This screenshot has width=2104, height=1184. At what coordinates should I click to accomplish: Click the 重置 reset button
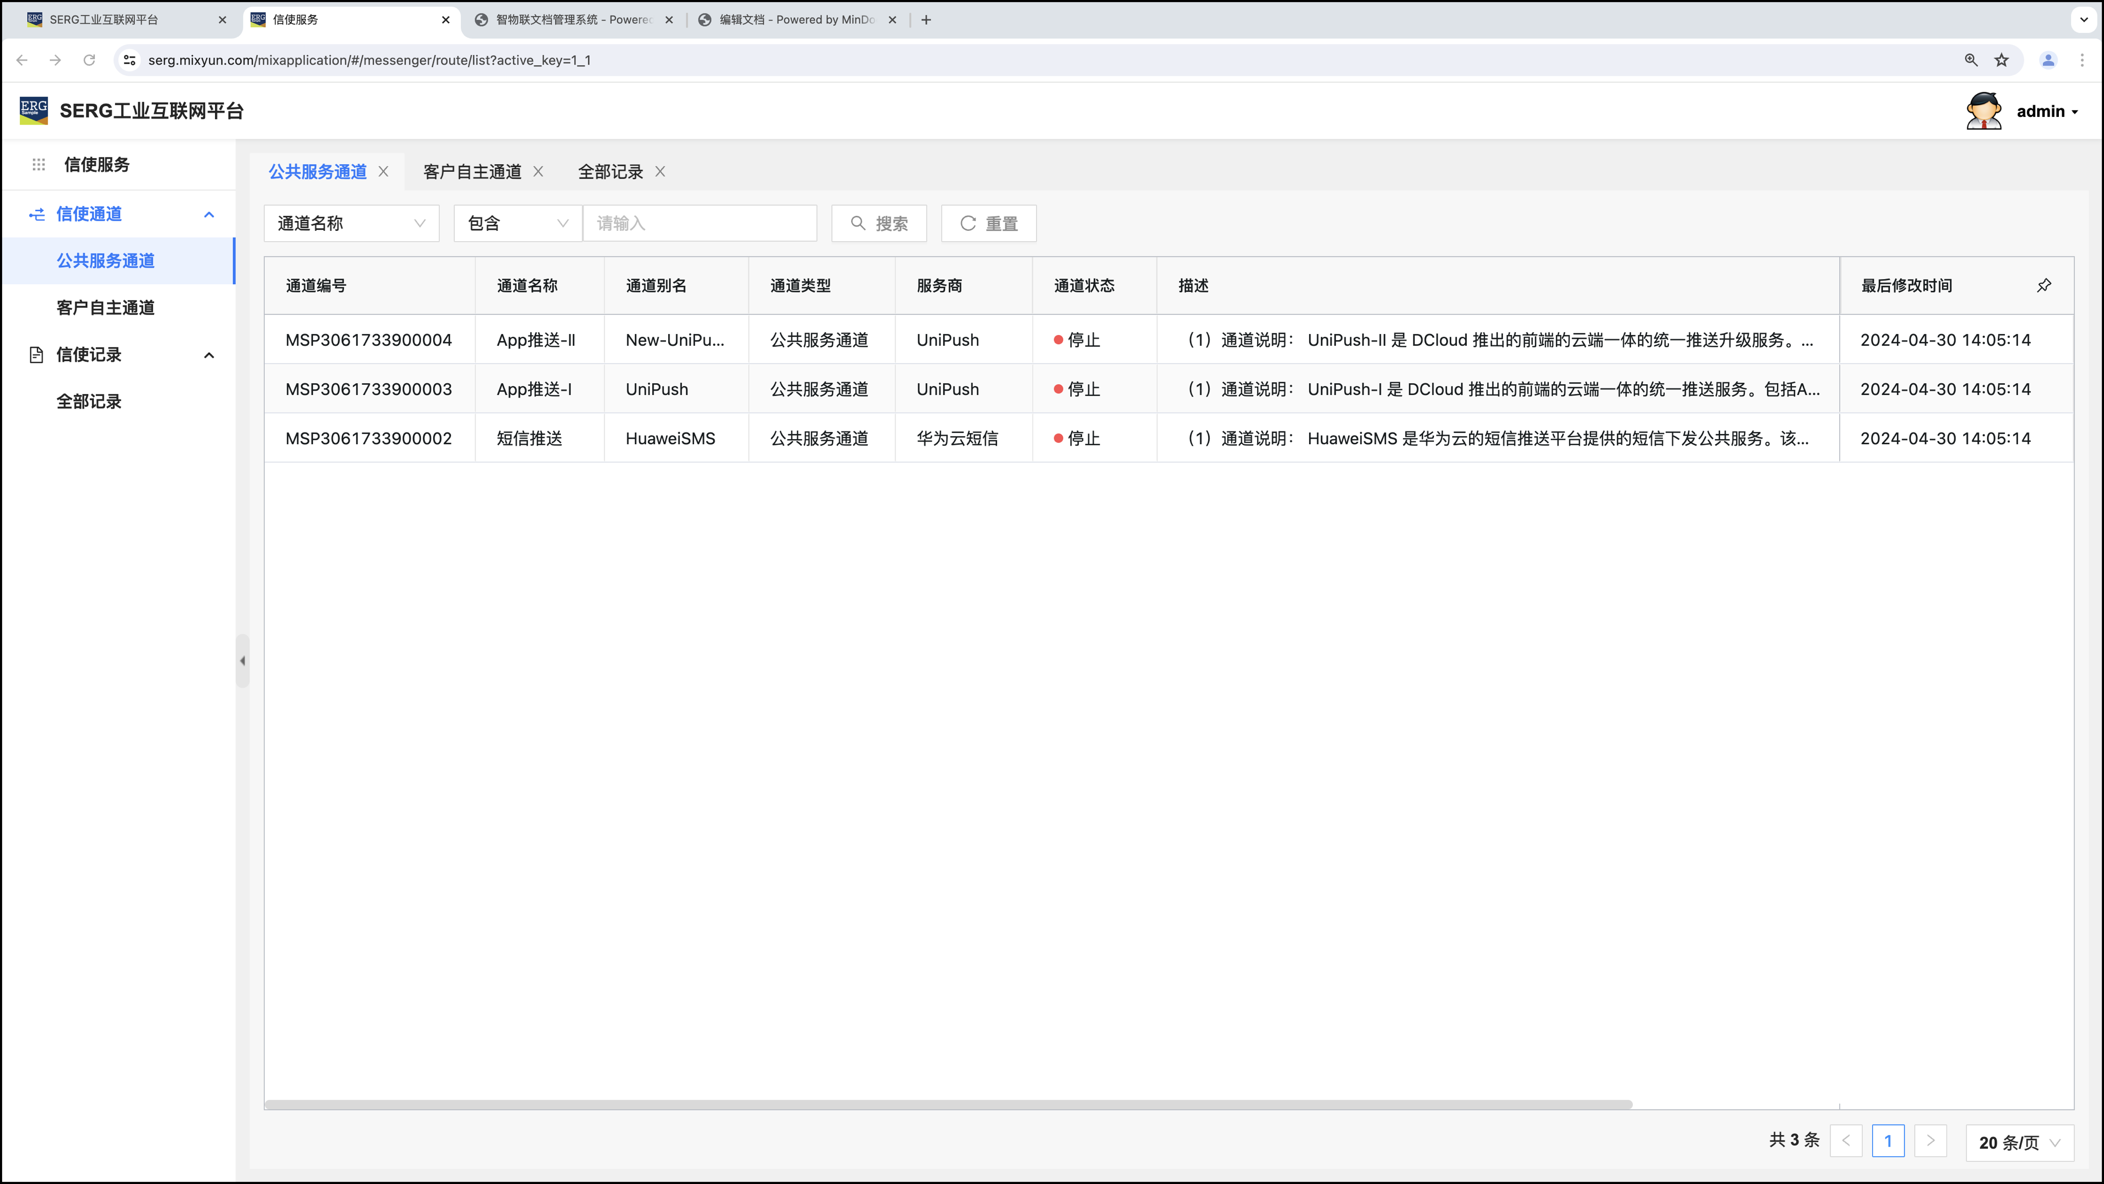tap(988, 223)
